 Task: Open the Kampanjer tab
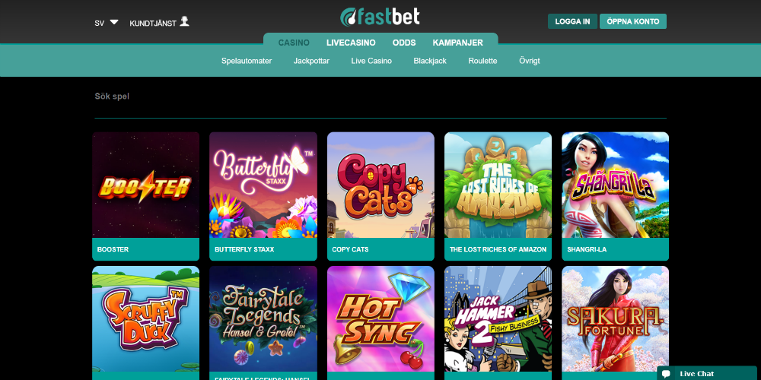pos(457,43)
